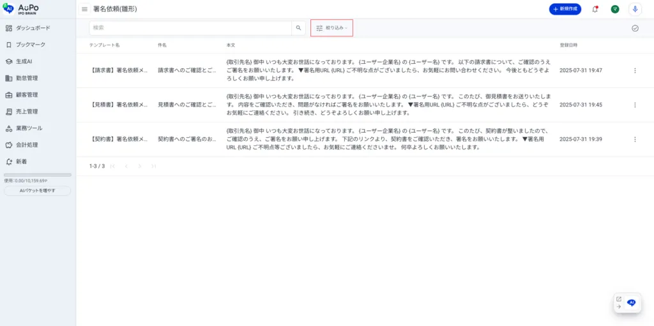
Task: Open more options for 請求書 row
Action: (x=635, y=70)
